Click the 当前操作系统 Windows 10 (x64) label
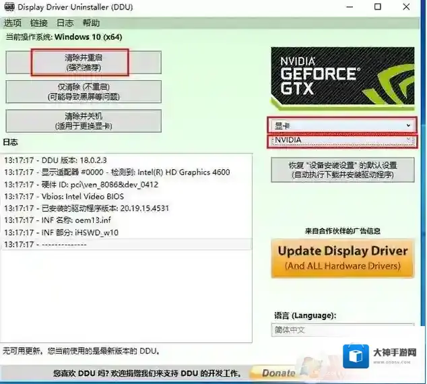Screen dimensions: 427x384 pos(64,37)
